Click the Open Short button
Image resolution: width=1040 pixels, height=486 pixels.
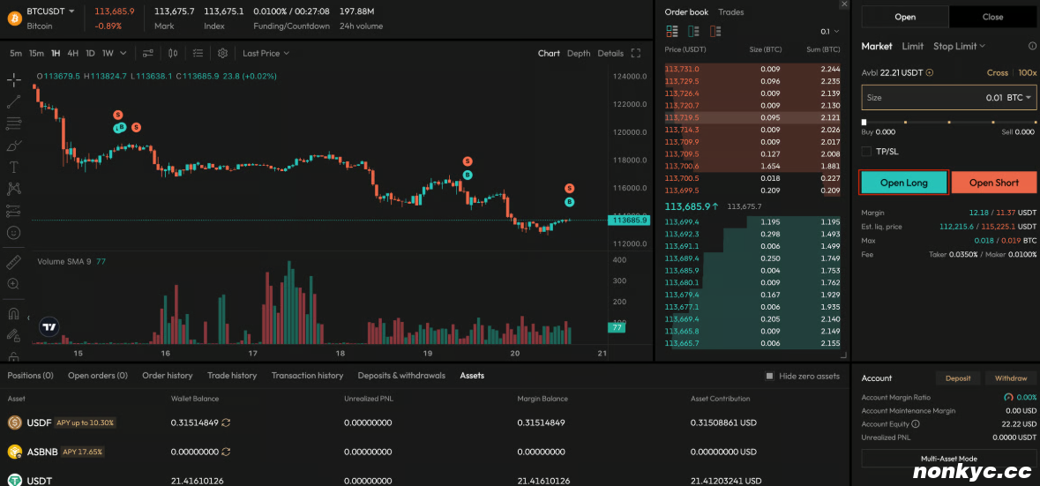[993, 183]
